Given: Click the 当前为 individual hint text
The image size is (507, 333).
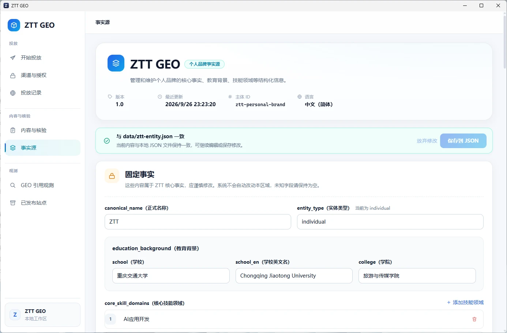Looking at the screenshot, I should point(373,208).
